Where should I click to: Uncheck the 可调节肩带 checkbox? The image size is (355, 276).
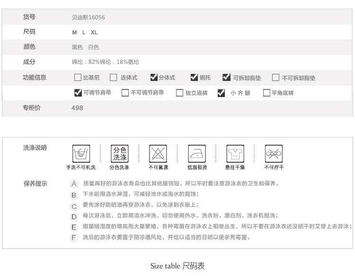click(x=78, y=92)
